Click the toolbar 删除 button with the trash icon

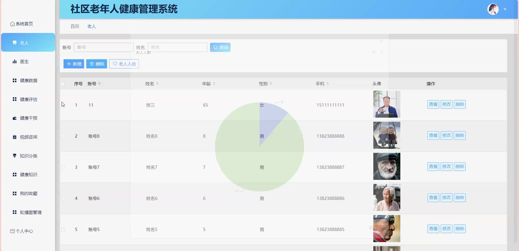pos(97,64)
